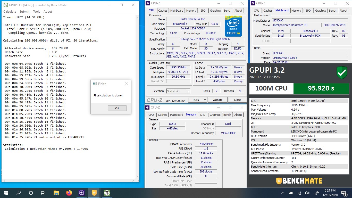Switch to Mainboard tab in CPU-Z CPU window
352x198 pixels.
[177, 11]
